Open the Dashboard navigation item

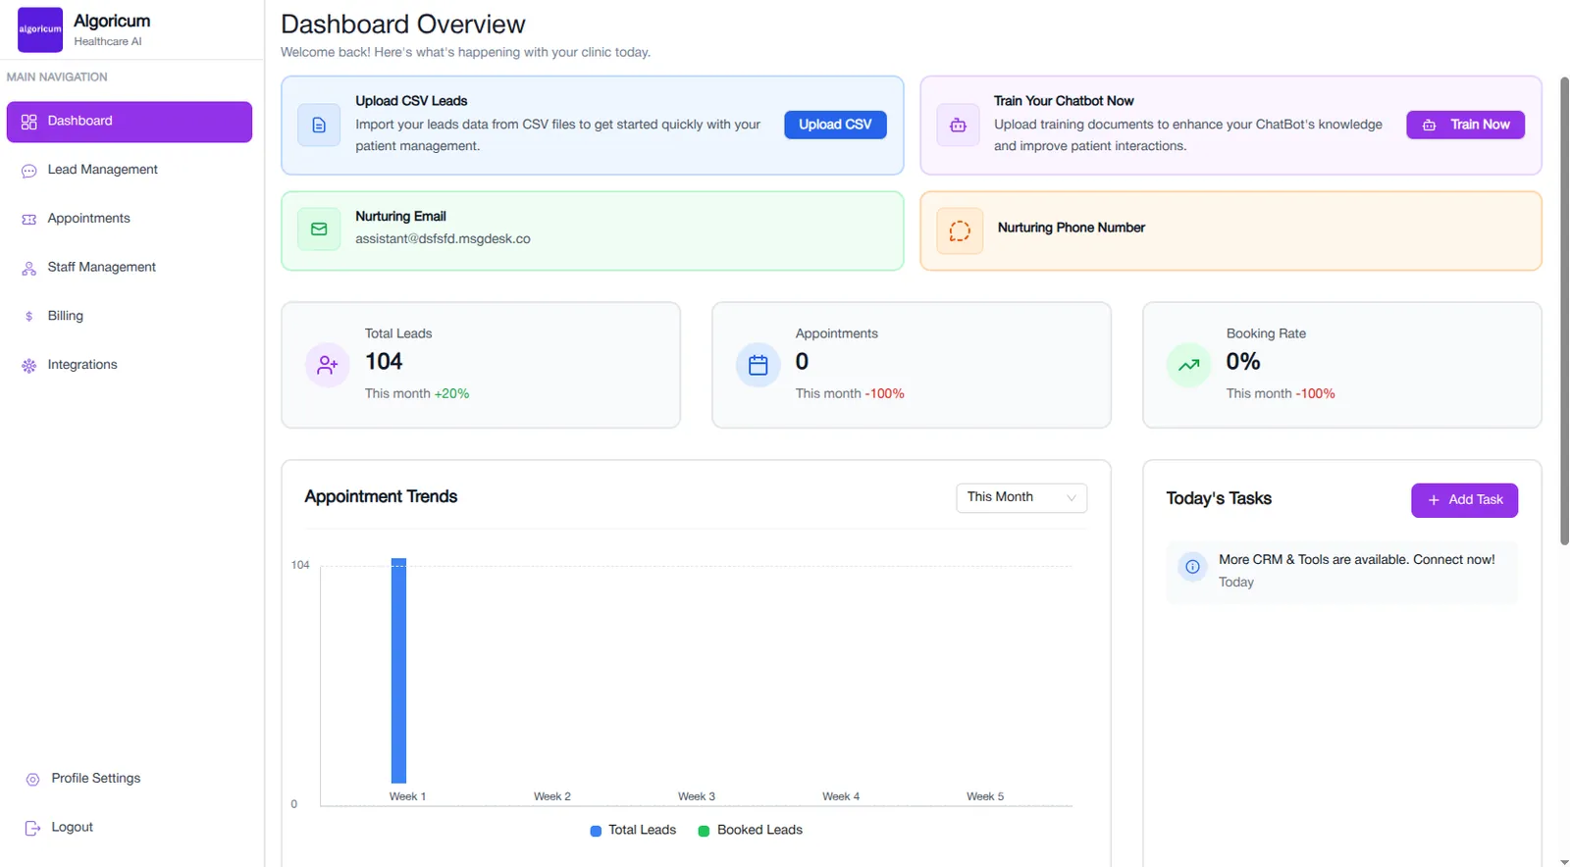coord(130,122)
